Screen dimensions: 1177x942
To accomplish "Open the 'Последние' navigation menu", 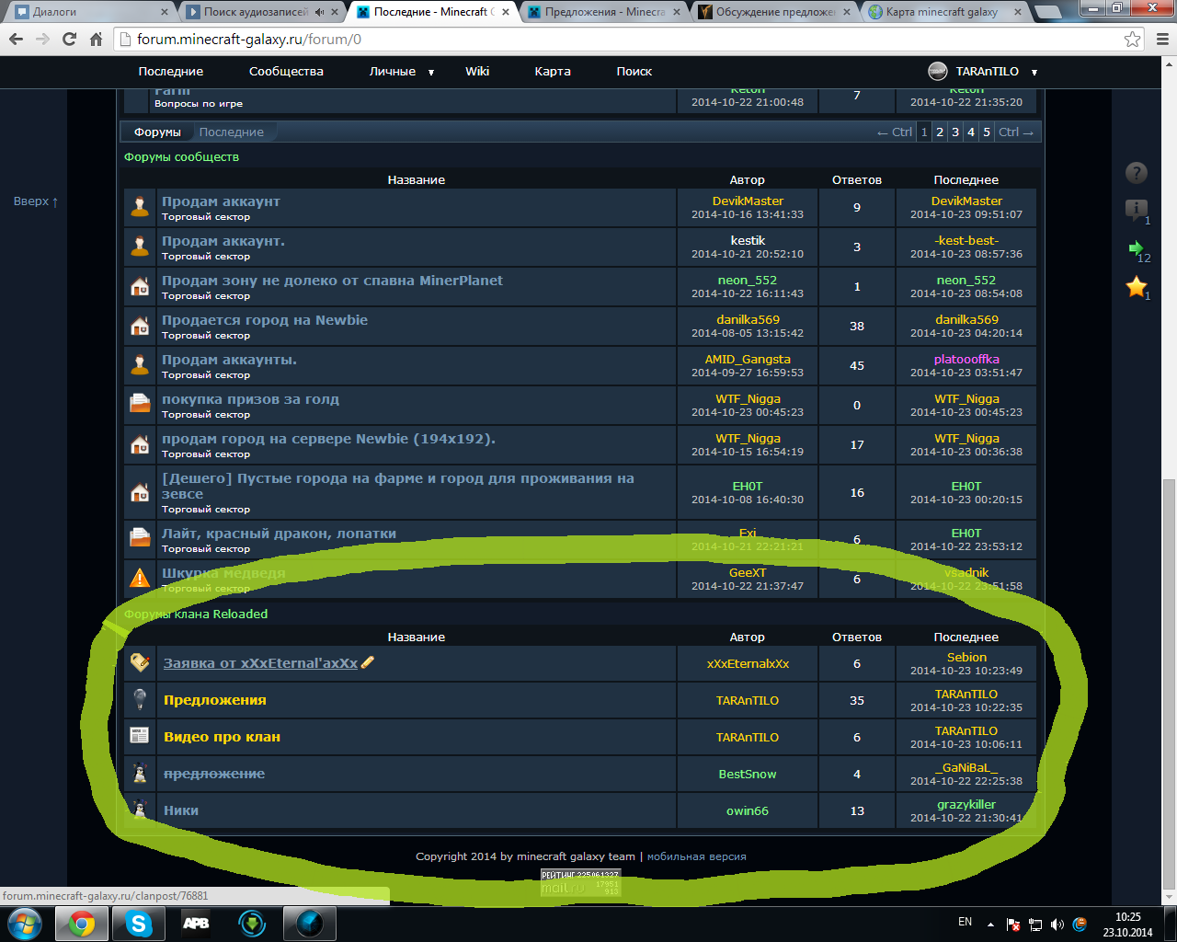I will (171, 71).
